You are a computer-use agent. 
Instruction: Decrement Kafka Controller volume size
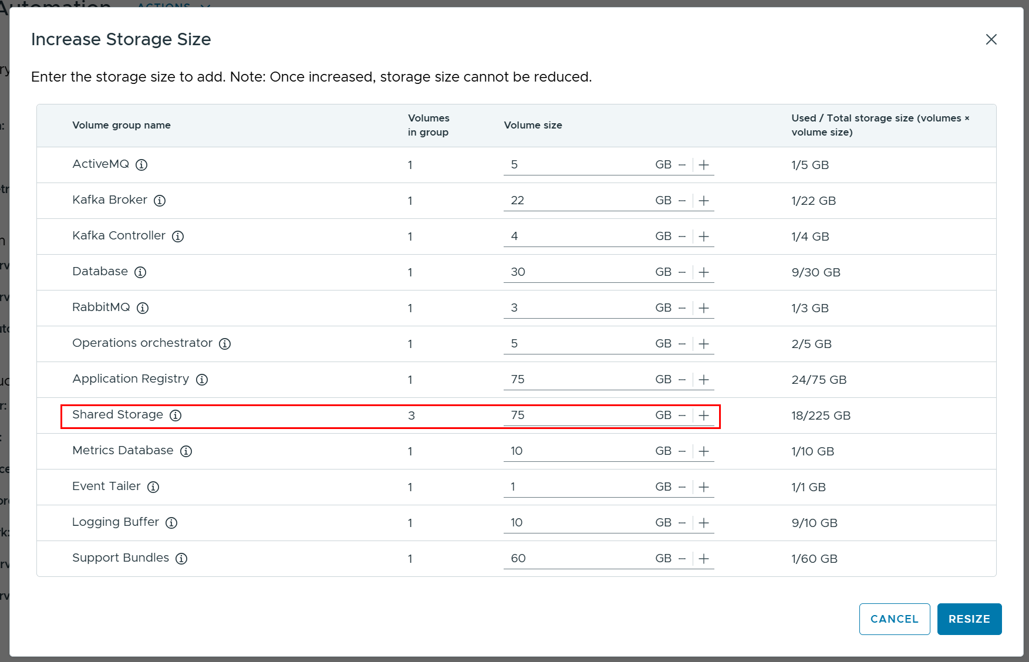point(682,237)
